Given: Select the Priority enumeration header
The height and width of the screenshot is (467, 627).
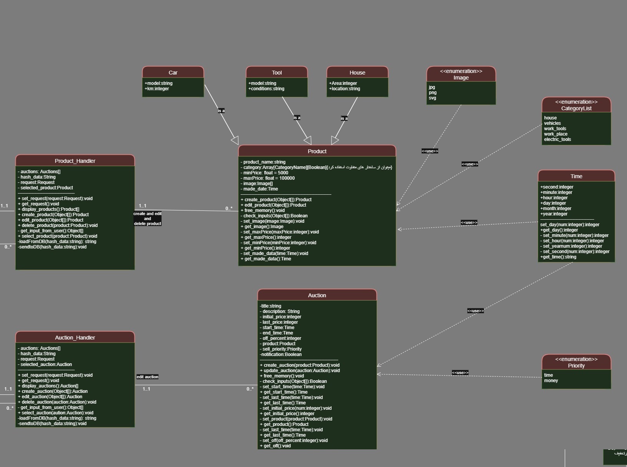Looking at the screenshot, I should coord(576,362).
